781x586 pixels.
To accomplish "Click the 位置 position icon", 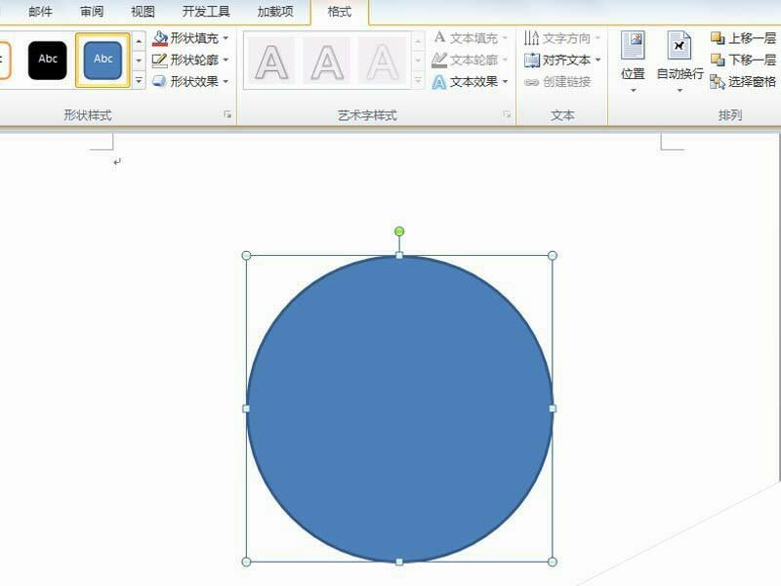I will [633, 45].
